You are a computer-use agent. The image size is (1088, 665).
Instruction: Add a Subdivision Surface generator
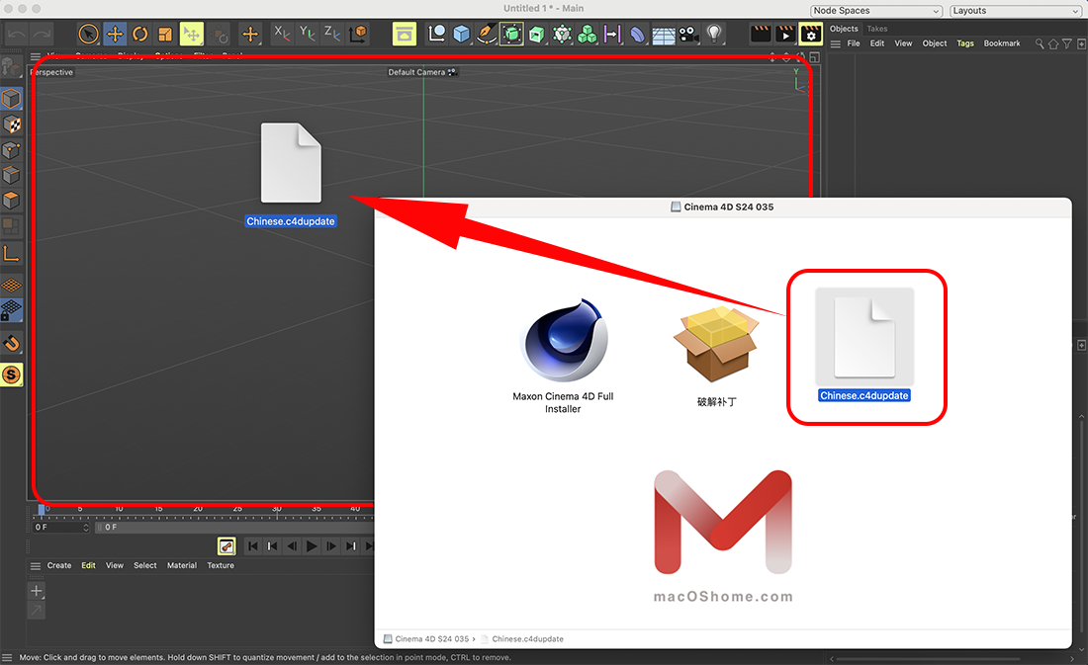(512, 34)
